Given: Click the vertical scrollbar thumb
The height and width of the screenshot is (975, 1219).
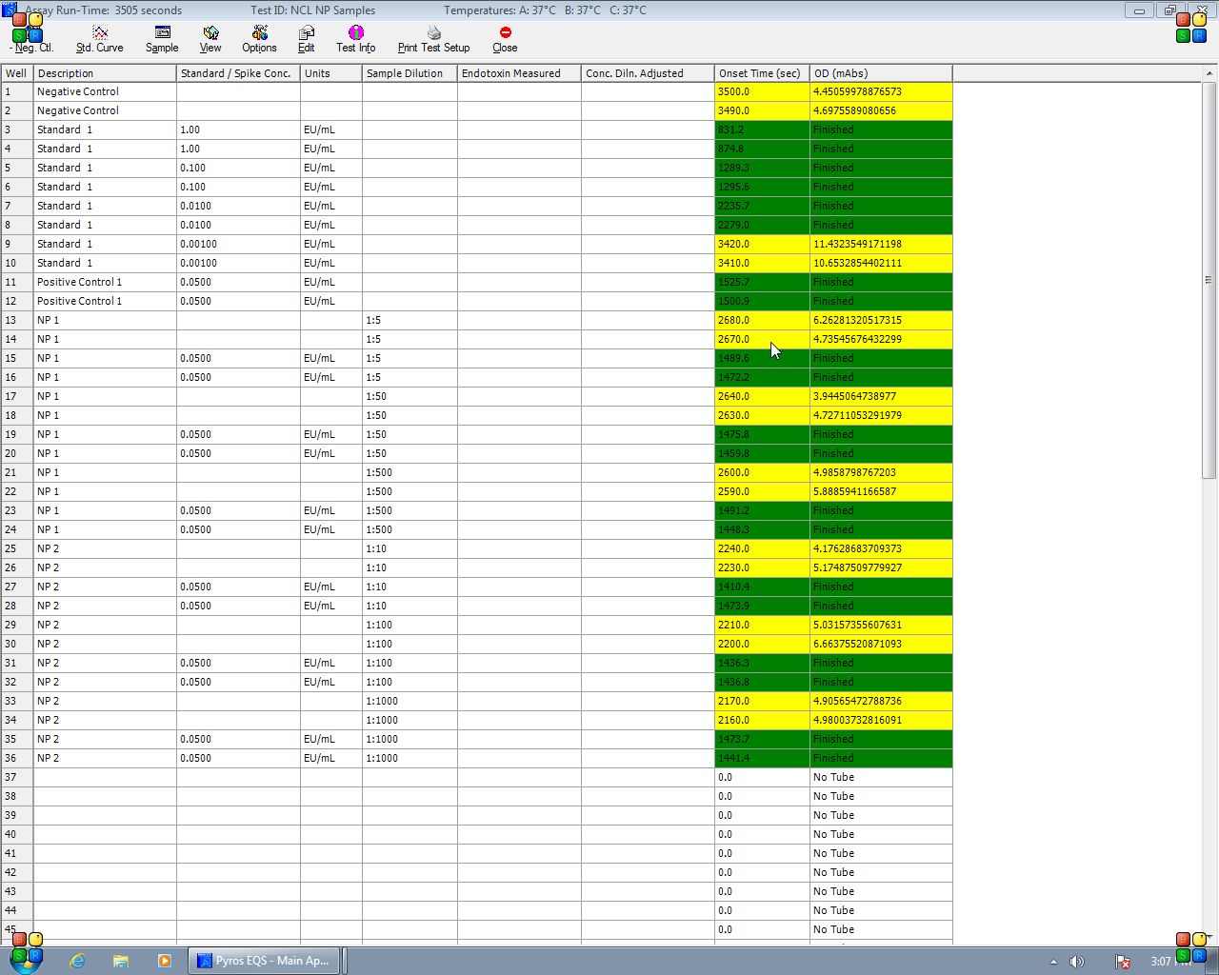Looking at the screenshot, I should click(x=1209, y=279).
